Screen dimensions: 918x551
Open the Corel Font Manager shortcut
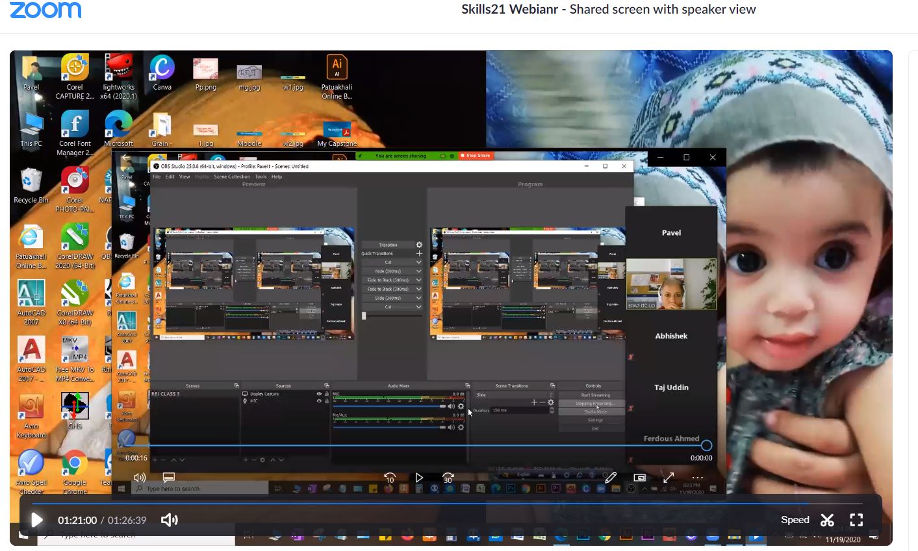pyautogui.click(x=75, y=133)
